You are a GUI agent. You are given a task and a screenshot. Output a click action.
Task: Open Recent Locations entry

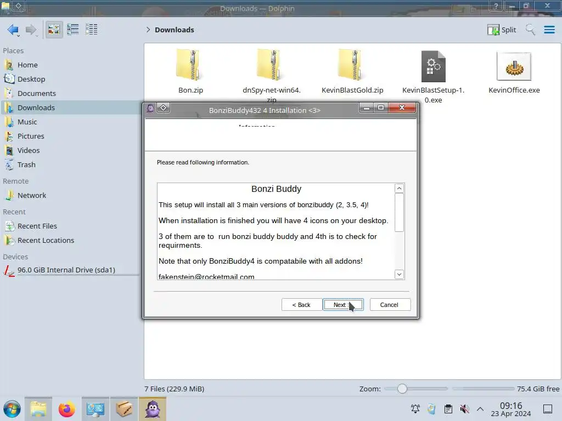[70, 241]
